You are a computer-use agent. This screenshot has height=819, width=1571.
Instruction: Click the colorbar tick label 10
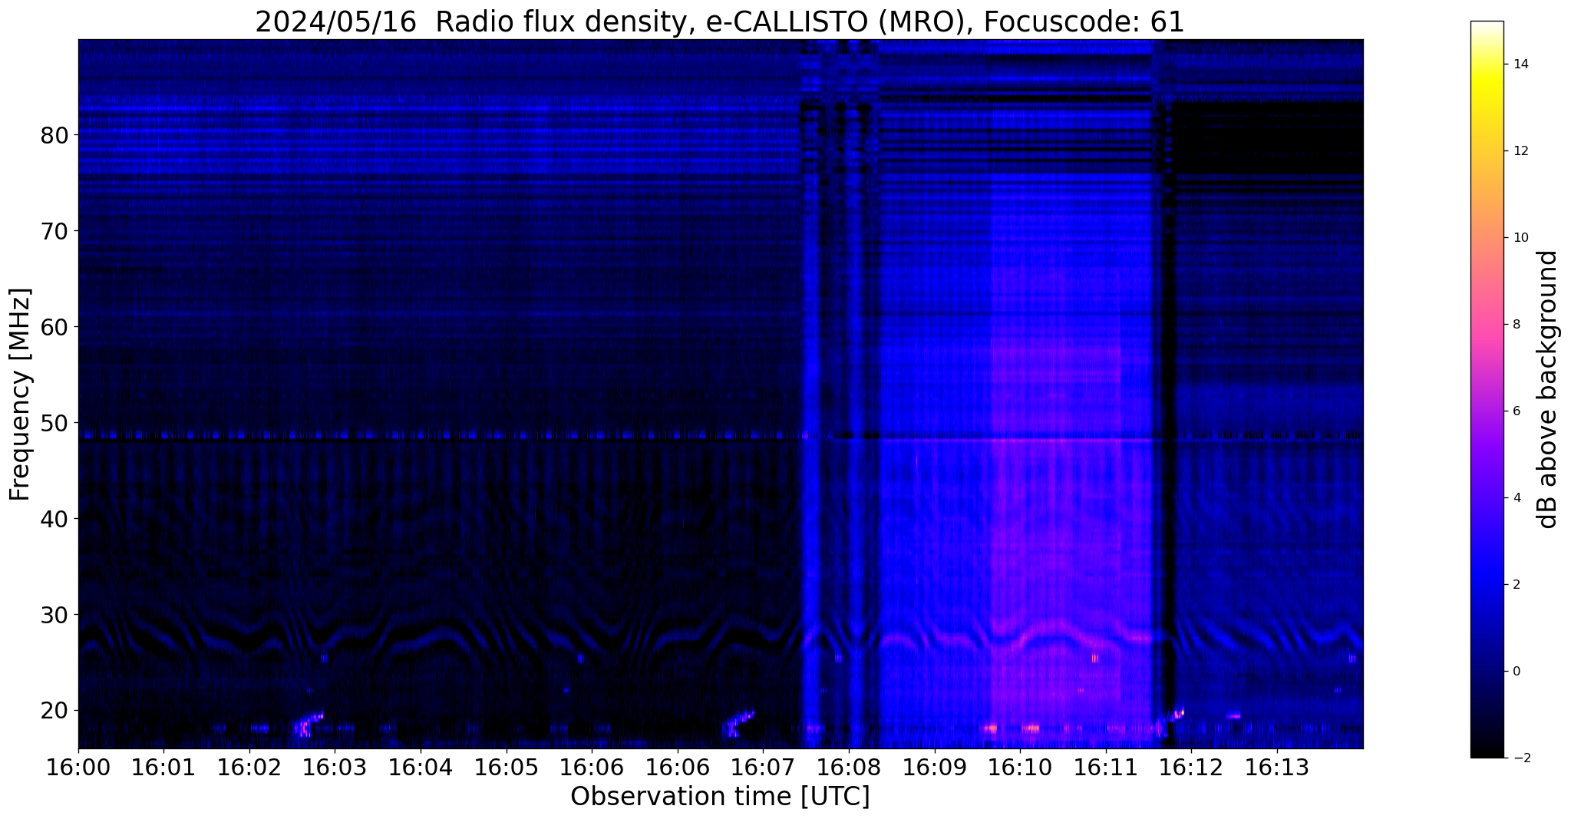pyautogui.click(x=1521, y=238)
